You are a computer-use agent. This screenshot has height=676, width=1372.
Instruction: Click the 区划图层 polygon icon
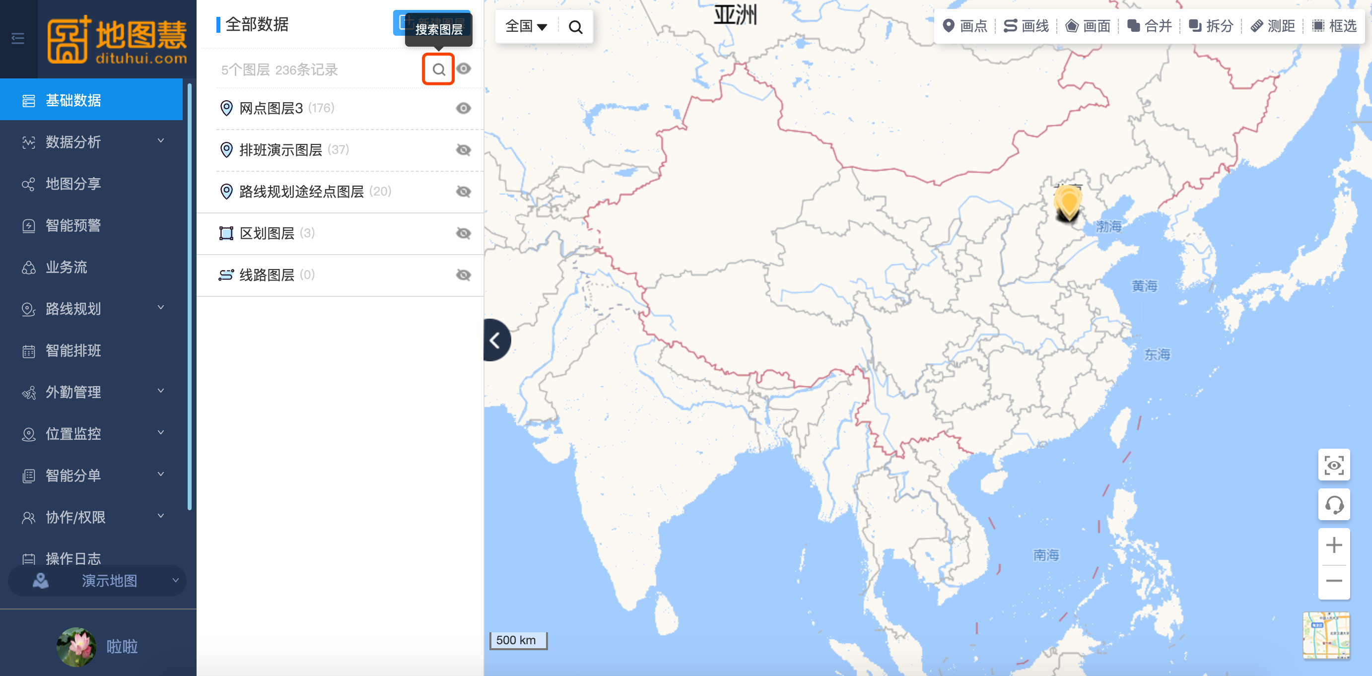click(226, 233)
